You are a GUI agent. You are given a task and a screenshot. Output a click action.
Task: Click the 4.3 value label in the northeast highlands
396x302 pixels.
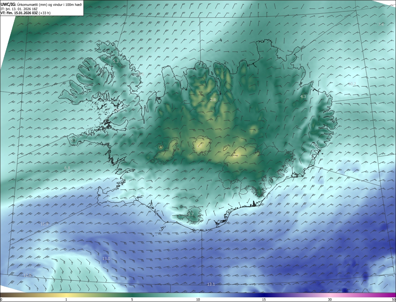click(303, 97)
